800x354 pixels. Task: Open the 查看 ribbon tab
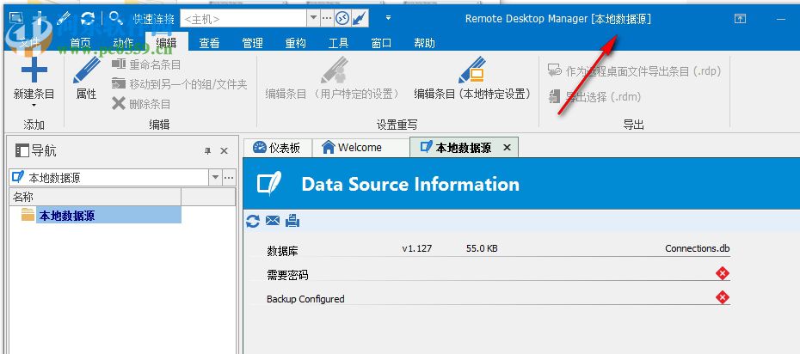[209, 43]
